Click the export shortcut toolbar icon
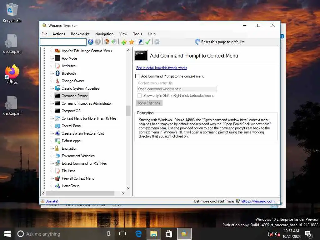320x240 pixels. [140, 42]
